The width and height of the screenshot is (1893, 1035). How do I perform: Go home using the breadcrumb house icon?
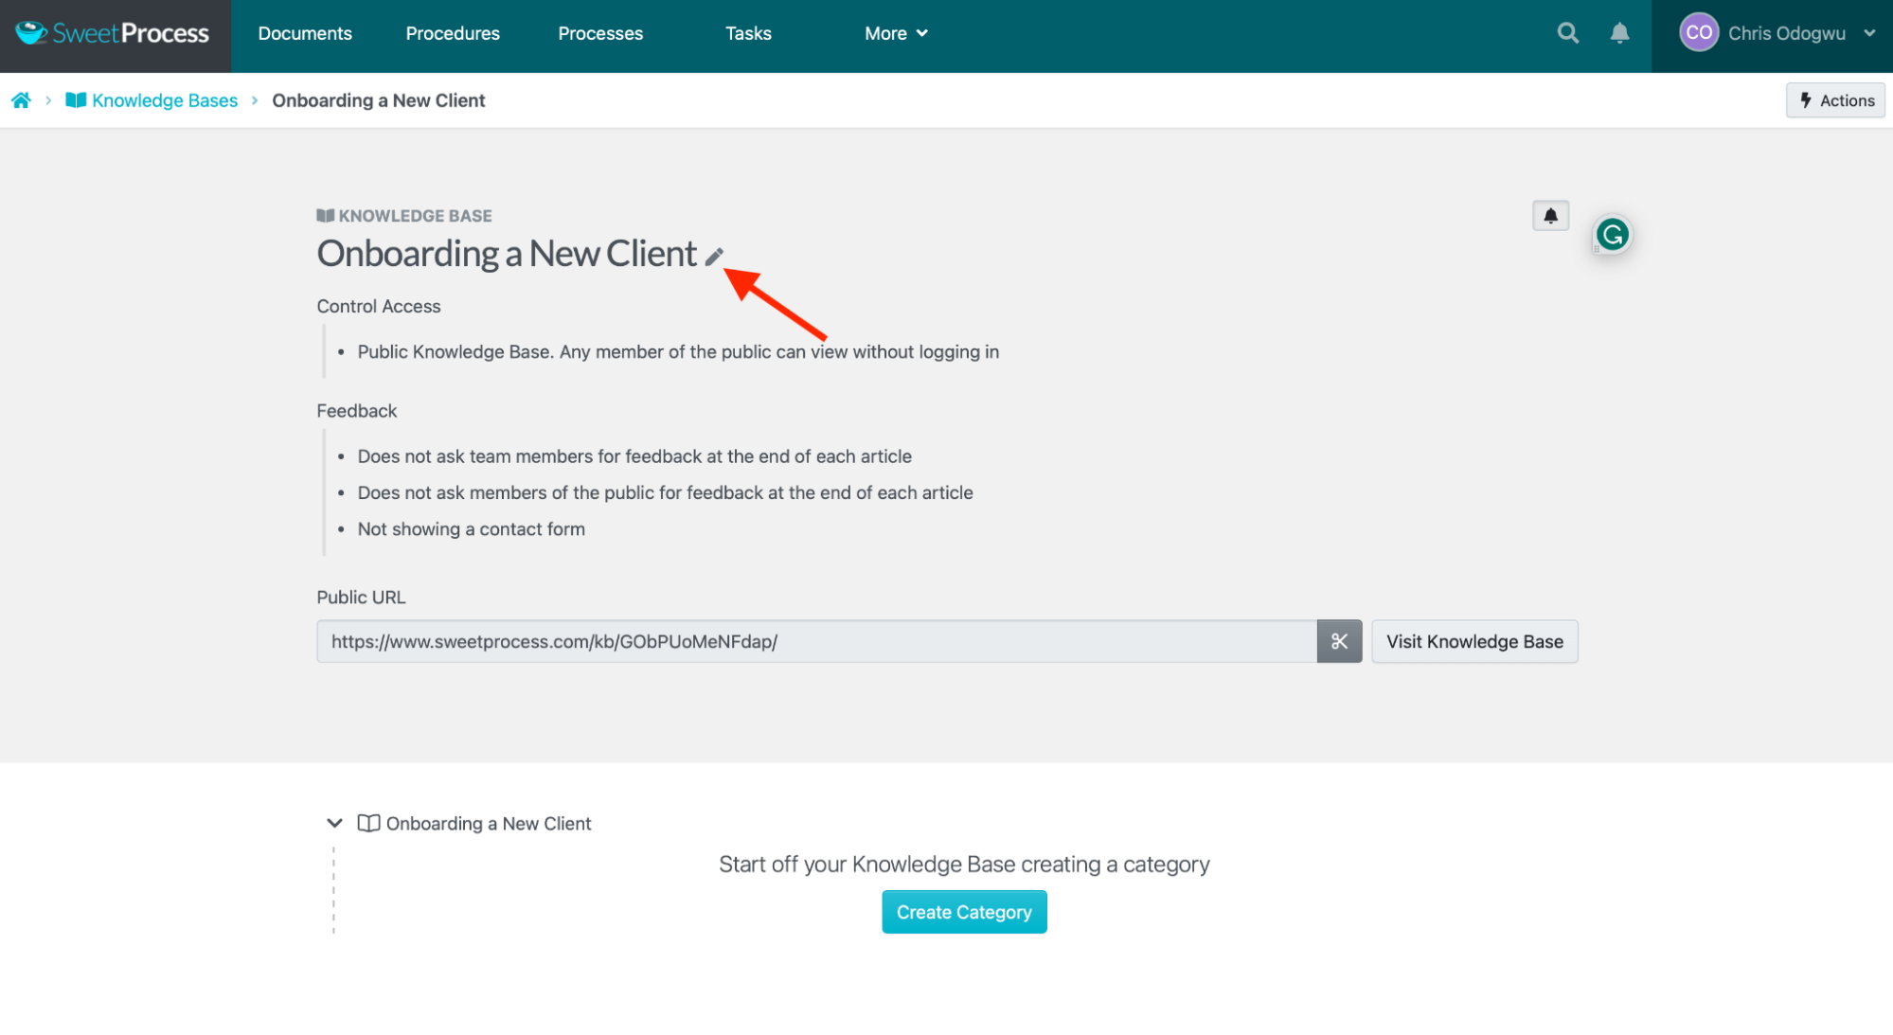click(21, 99)
